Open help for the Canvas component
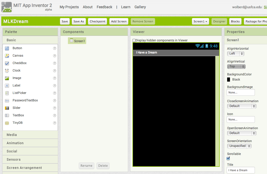Image resolution: width=267 pixels, height=174 pixels. [x=55, y=56]
